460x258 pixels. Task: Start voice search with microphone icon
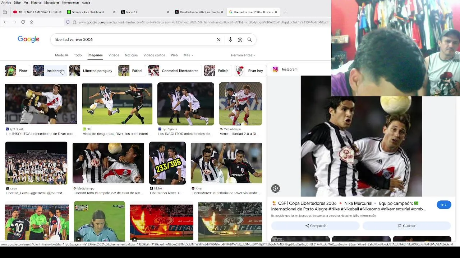coord(230,40)
